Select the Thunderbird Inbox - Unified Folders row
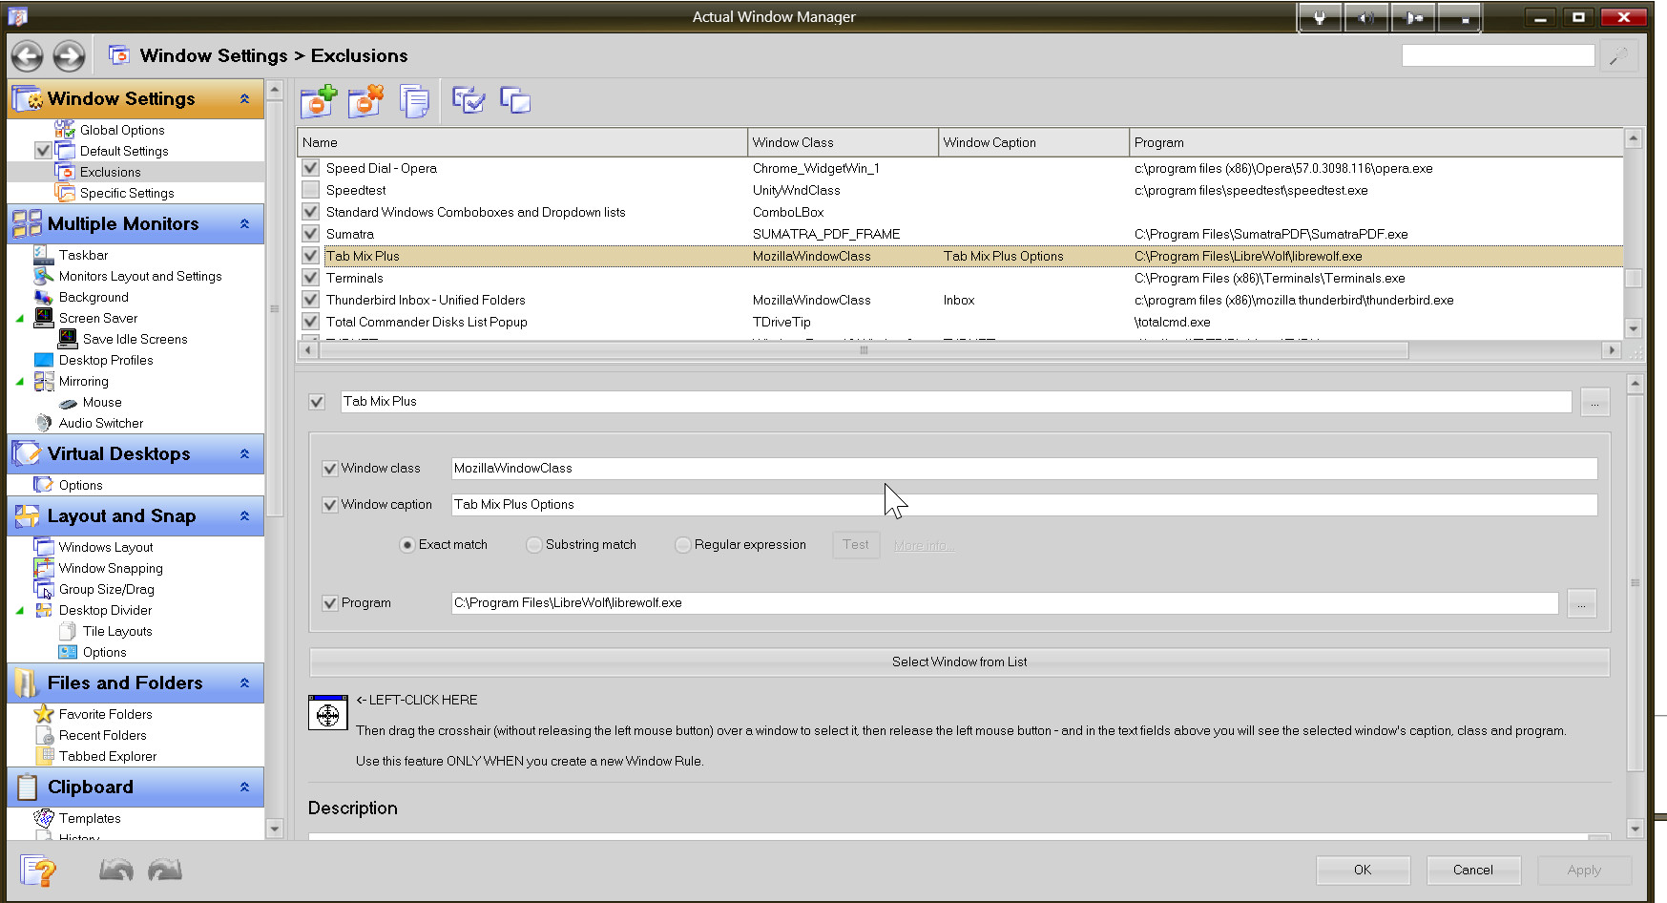1667x903 pixels. click(960, 300)
